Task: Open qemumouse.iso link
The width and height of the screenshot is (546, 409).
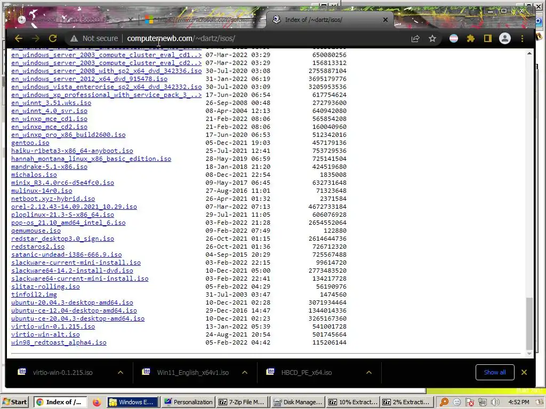Action: point(36,231)
